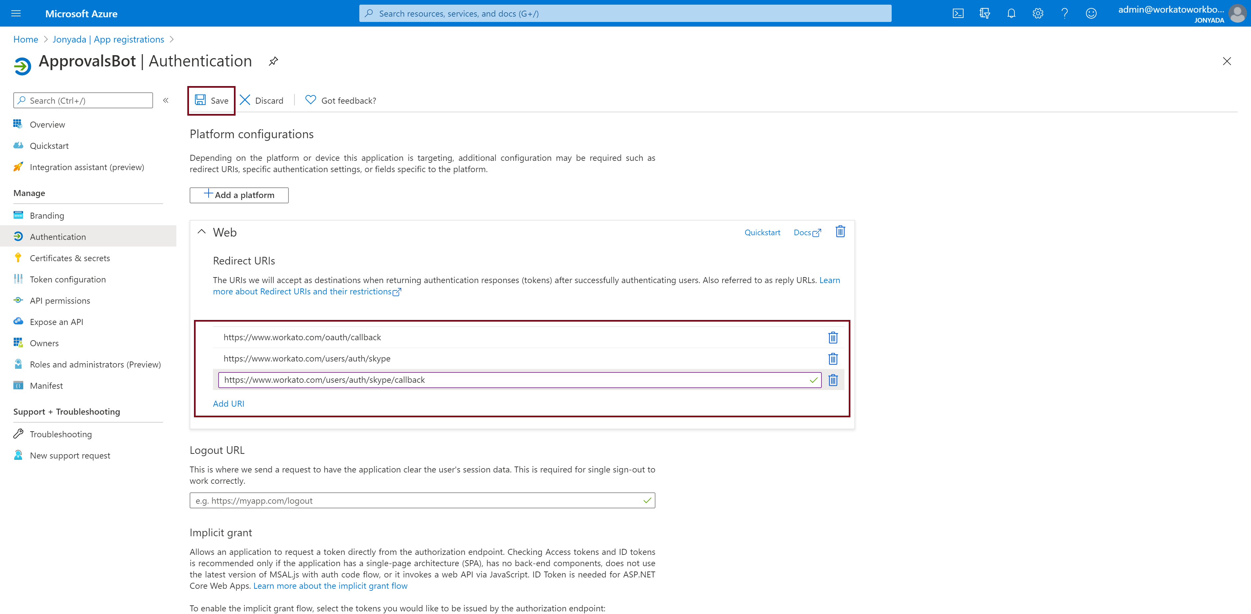
Task: Open the notifications bell
Action: click(1011, 14)
